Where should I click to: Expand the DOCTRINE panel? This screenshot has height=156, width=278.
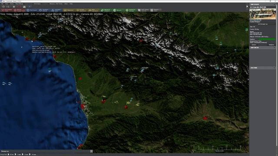point(263,68)
